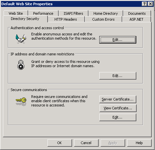Click the 'Authentication and access control' group label
The image size is (155, 150).
(x=37, y=28)
